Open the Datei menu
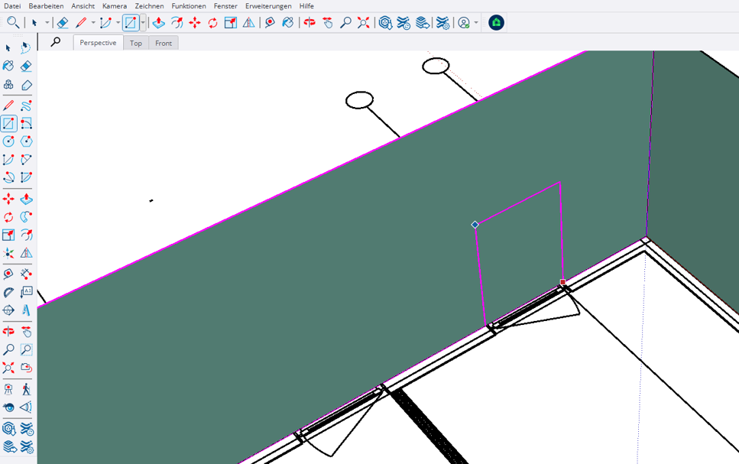The width and height of the screenshot is (739, 464). pyautogui.click(x=12, y=6)
